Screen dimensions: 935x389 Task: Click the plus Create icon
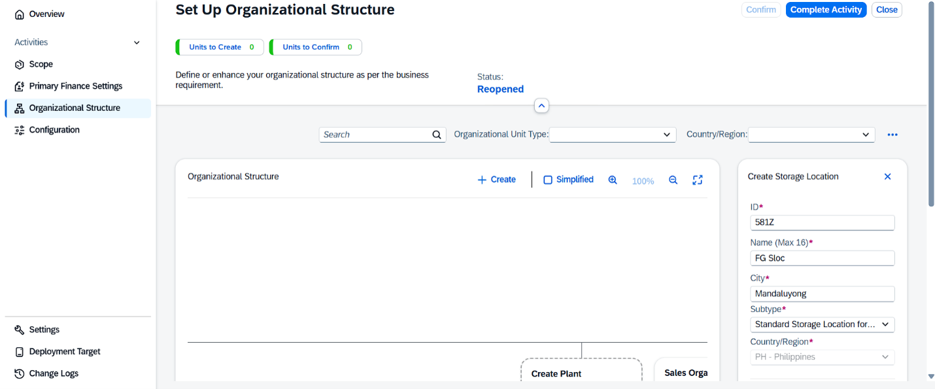tap(482, 179)
